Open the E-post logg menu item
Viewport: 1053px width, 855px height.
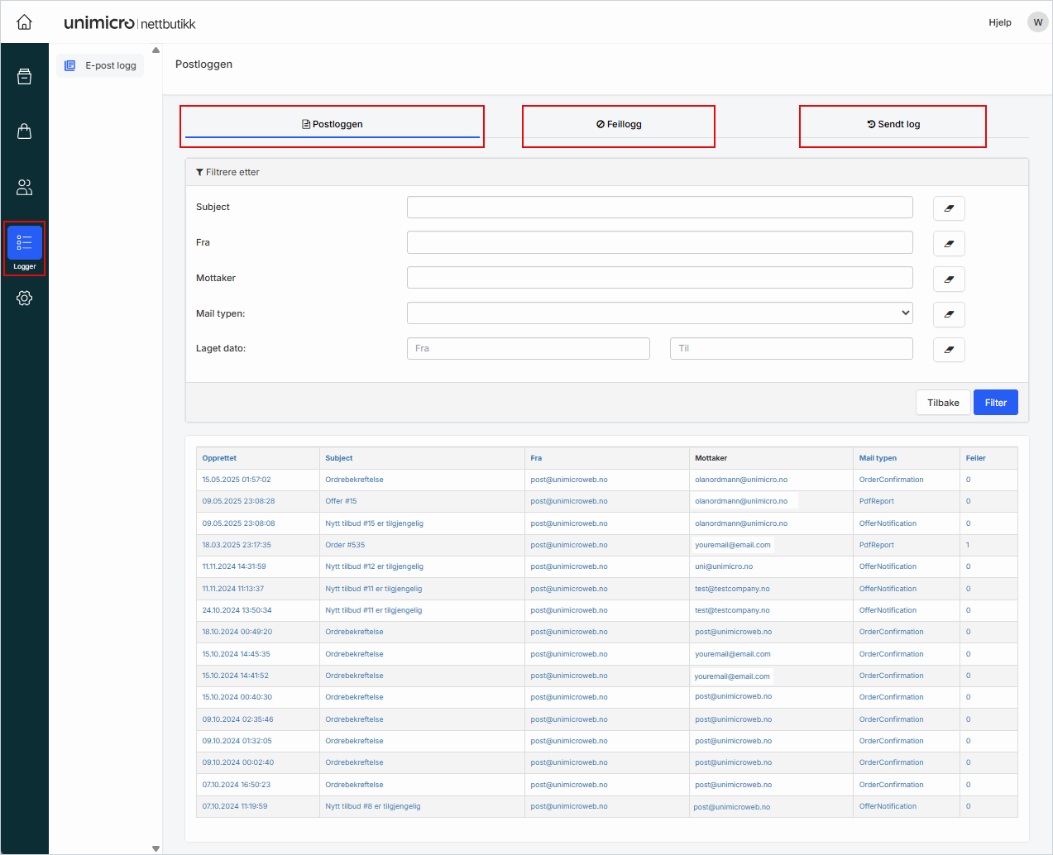[101, 65]
